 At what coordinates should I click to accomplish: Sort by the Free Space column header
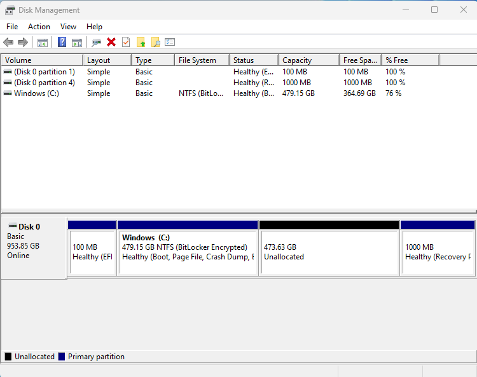[360, 60]
